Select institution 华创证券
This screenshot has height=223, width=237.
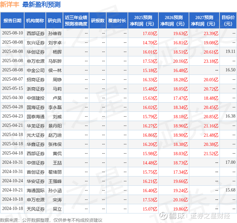[36, 52]
